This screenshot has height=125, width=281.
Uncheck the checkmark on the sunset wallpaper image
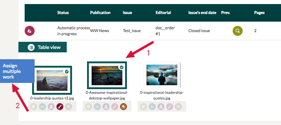122,67
